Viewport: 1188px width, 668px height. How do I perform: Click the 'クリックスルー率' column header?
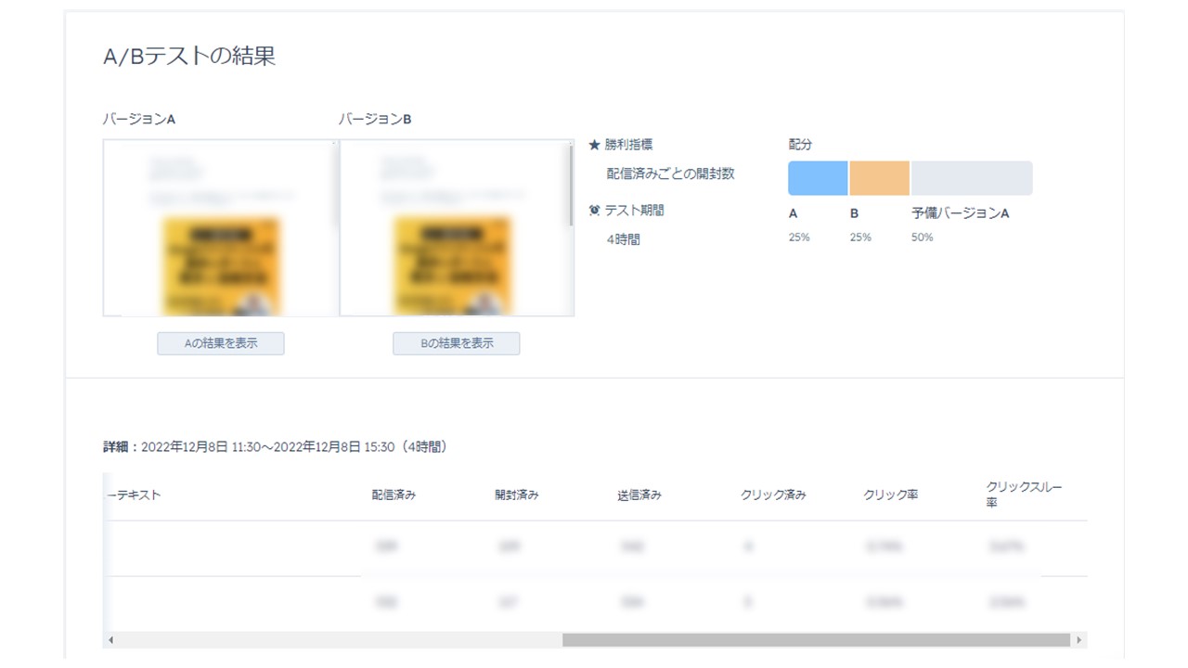tap(1024, 495)
